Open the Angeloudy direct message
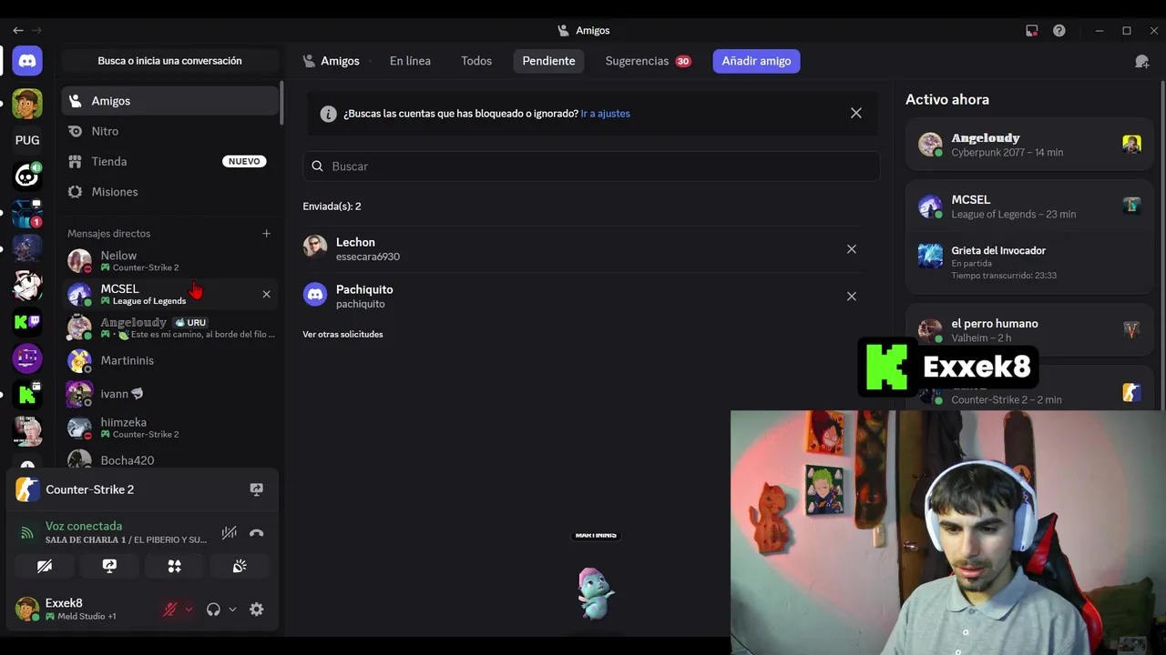Viewport: 1166px width, 655px height. 169,327
